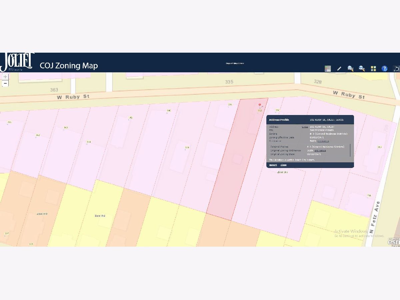Zoom out with the minus button
Image resolution: width=400 pixels, height=300 pixels.
coord(5,83)
